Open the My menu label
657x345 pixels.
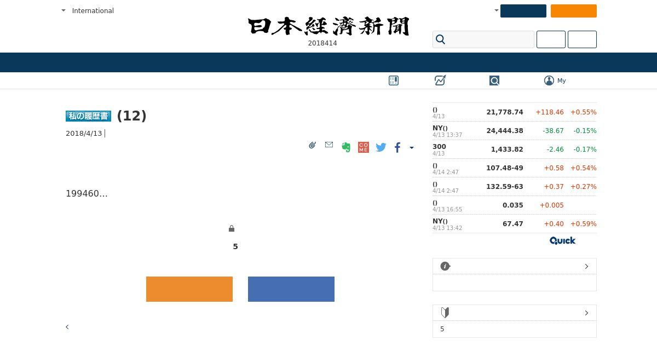tap(562, 81)
